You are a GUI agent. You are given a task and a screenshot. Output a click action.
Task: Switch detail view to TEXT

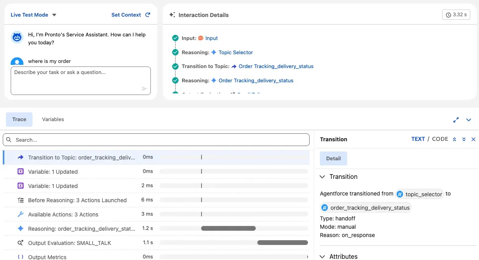[x=418, y=139]
